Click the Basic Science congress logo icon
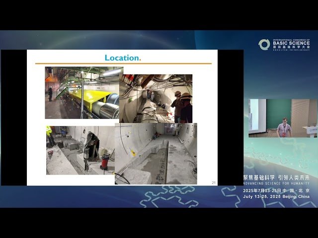318x238 pixels. [264, 45]
